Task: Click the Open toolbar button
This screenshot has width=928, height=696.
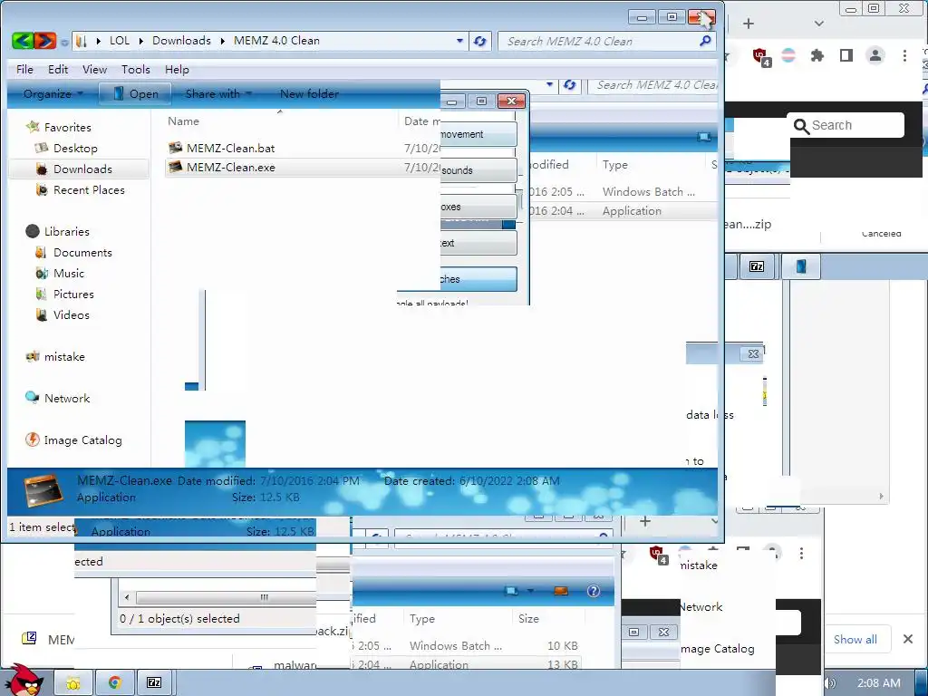Action: (x=136, y=94)
